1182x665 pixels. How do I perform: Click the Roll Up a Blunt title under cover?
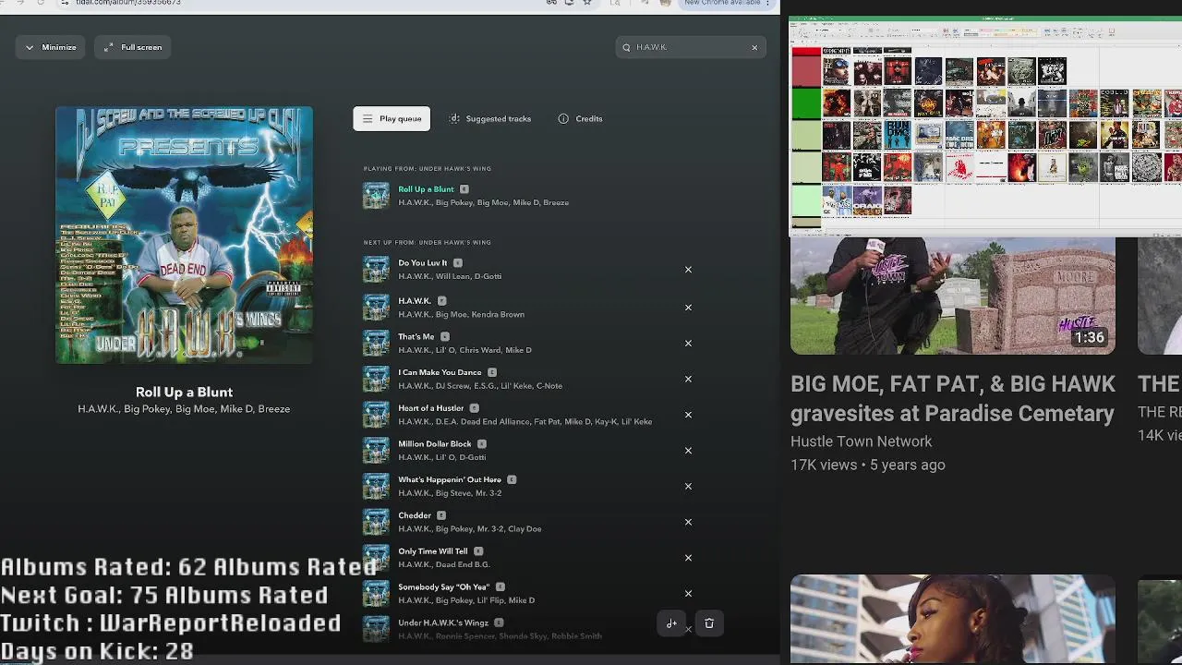[x=184, y=392]
